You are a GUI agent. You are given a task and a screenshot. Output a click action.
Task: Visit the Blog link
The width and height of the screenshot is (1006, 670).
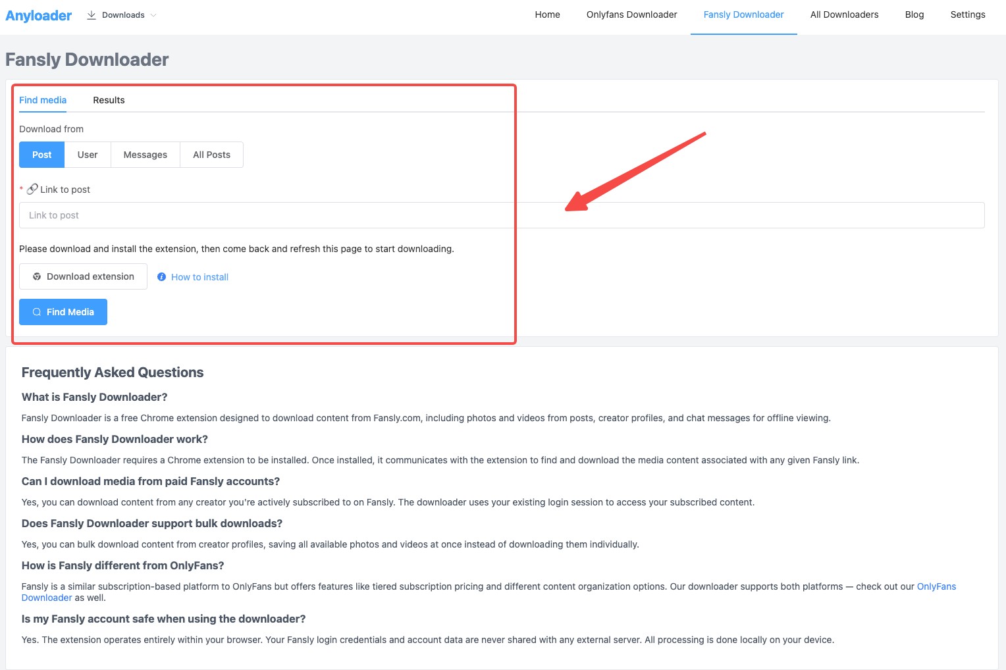tap(914, 14)
